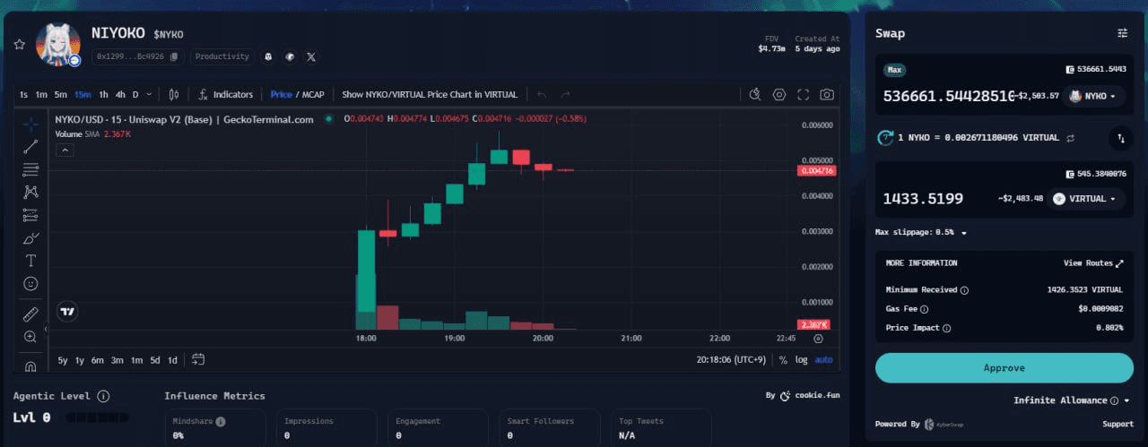Redo the last chart action
Image resolution: width=1148 pixels, height=447 pixels.
[x=565, y=94]
